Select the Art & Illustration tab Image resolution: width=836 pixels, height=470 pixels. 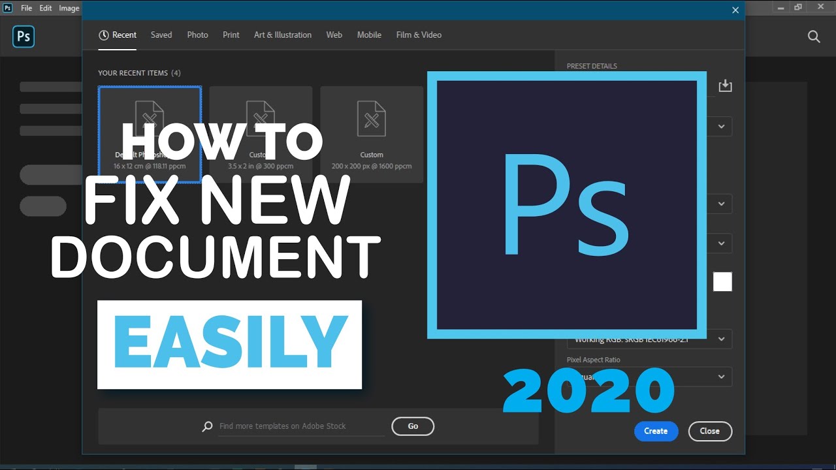[283, 35]
